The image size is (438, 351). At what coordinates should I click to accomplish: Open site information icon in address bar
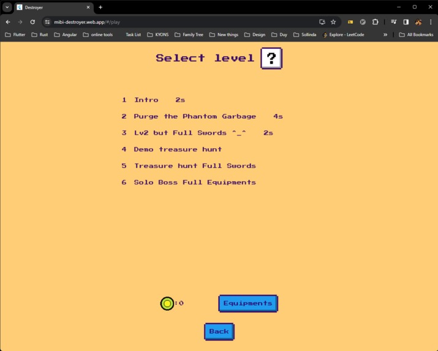[48, 22]
